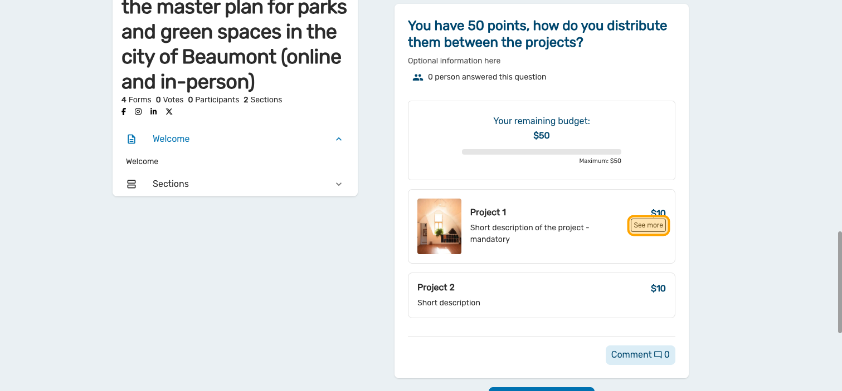Select the Project 2 card

(x=541, y=295)
